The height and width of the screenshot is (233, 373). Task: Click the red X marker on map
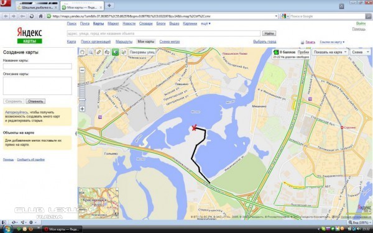tap(194, 128)
